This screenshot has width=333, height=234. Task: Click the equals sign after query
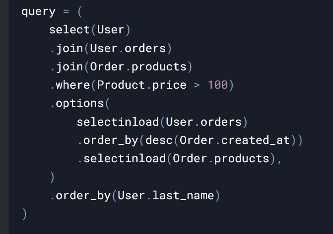coord(66,12)
